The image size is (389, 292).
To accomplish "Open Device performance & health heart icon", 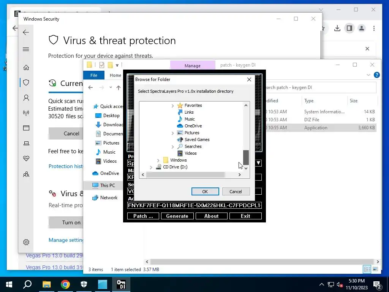I will (26, 159).
